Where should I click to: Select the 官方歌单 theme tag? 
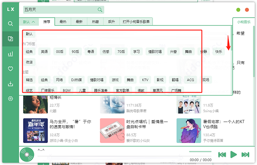click(x=123, y=90)
